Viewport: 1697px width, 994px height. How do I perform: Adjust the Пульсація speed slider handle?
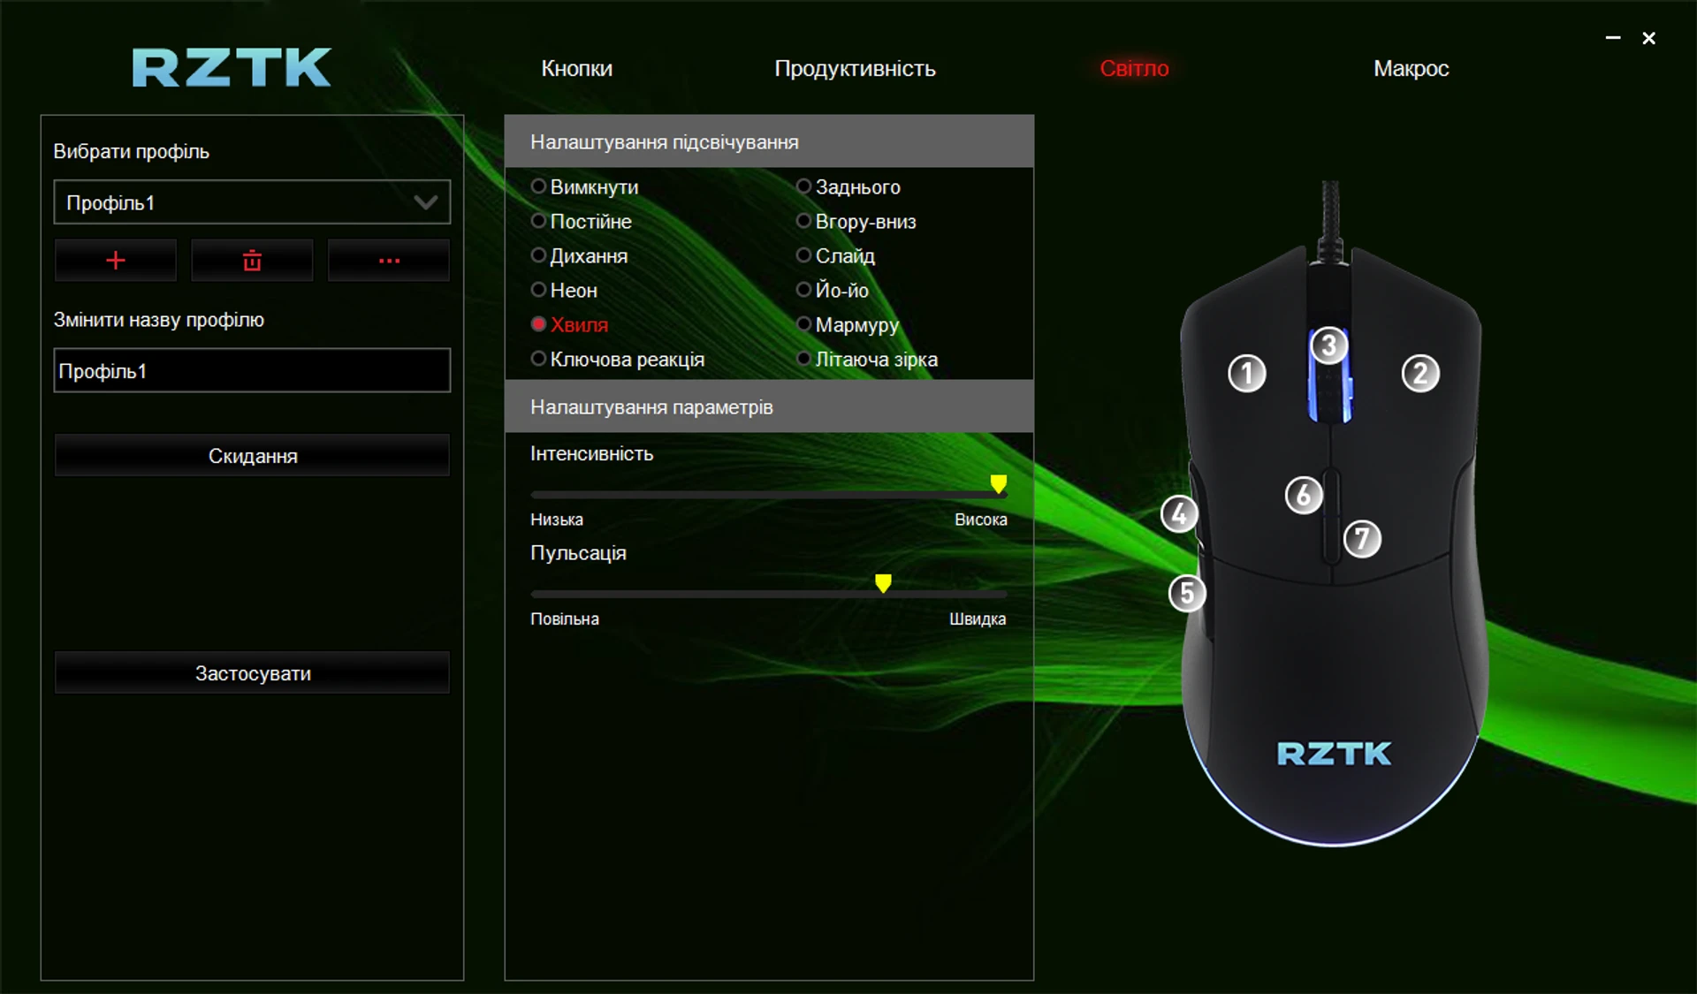[883, 583]
